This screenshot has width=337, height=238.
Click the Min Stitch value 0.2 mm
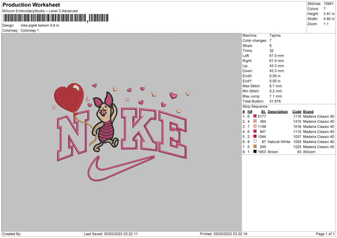pos(276,91)
